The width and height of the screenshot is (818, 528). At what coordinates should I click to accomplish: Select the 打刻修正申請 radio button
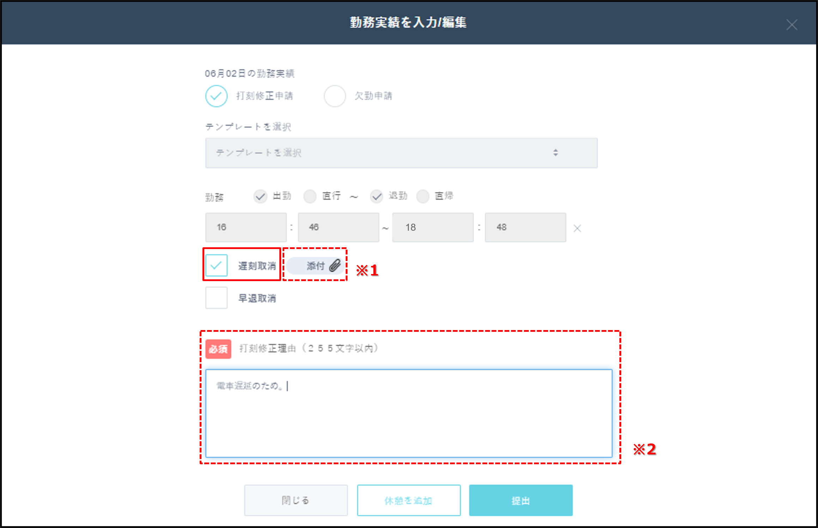pos(216,95)
